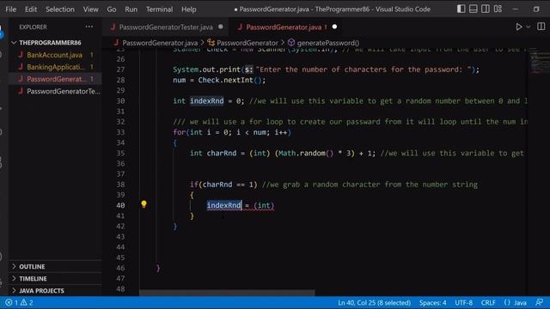
Task: Open the View menu
Action: pyautogui.click(x=90, y=9)
